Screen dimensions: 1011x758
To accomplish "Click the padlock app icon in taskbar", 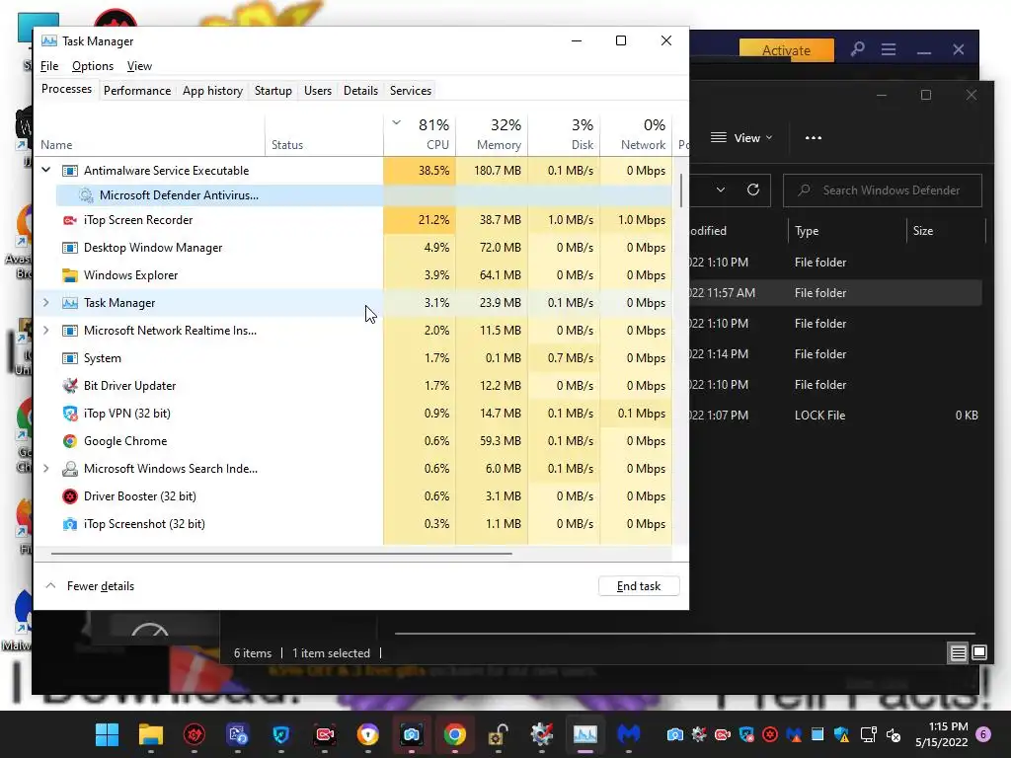I will tap(498, 734).
